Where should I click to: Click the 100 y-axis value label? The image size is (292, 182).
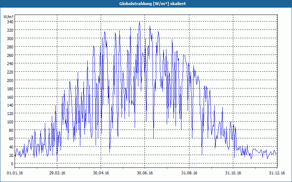(10, 122)
